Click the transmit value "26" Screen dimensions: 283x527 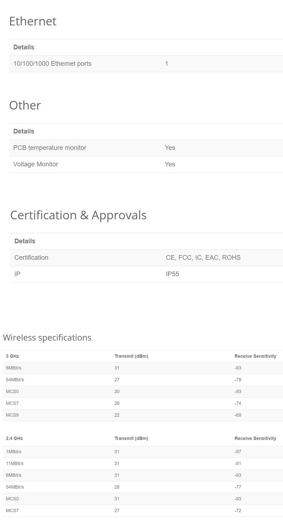pyautogui.click(x=117, y=404)
